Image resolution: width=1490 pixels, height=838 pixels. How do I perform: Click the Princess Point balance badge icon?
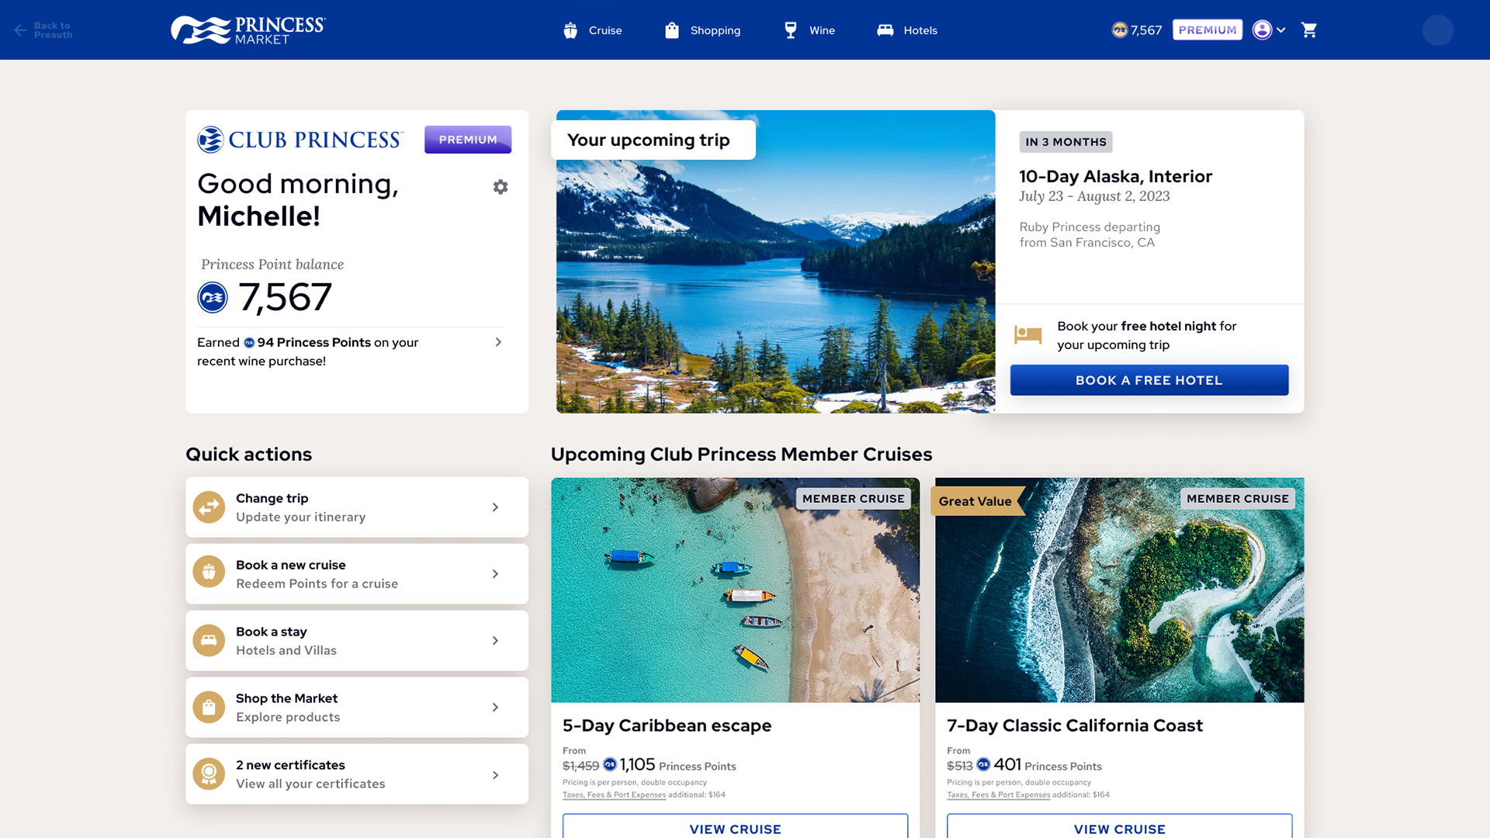213,297
